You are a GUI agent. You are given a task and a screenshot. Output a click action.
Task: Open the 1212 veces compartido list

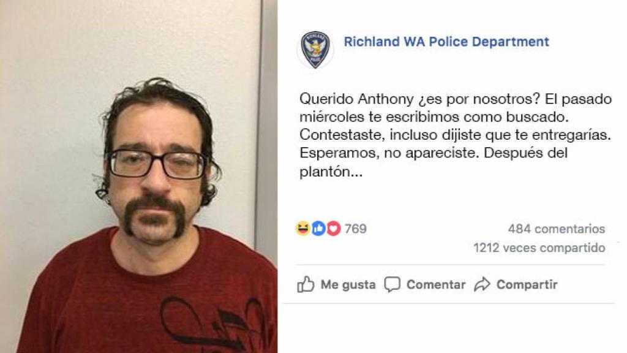[539, 248]
